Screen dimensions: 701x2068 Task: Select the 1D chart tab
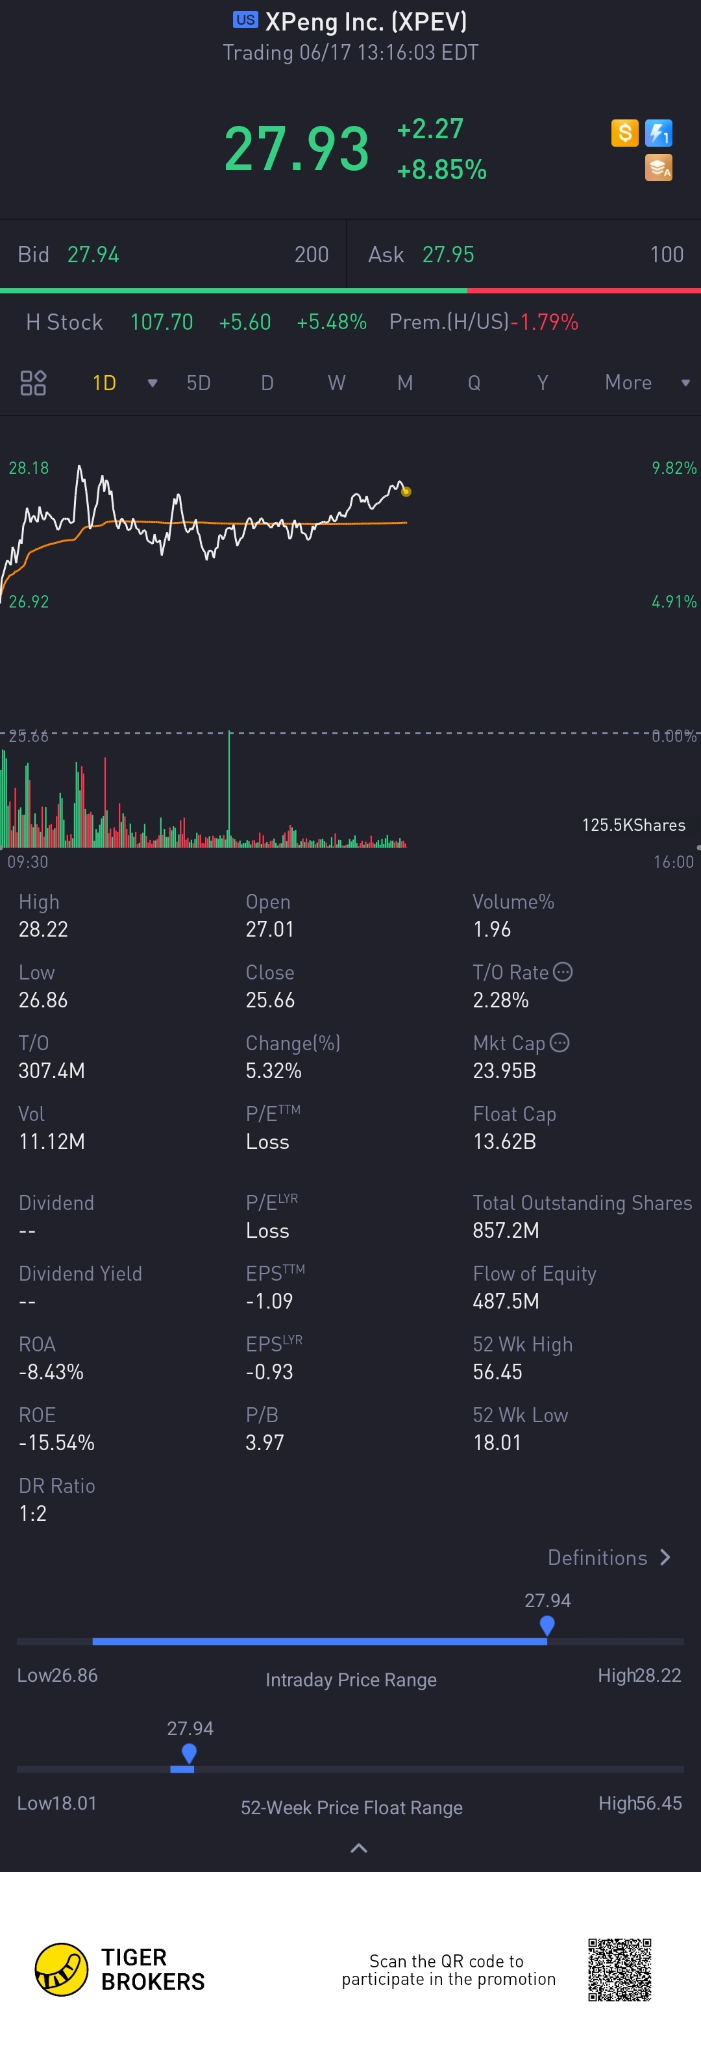coord(105,383)
